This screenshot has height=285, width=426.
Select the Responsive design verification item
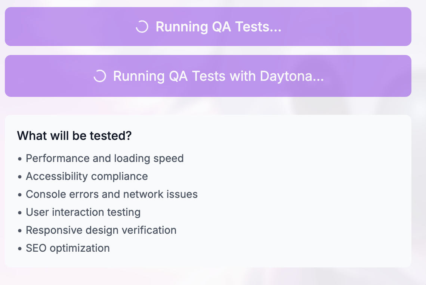pyautogui.click(x=101, y=230)
